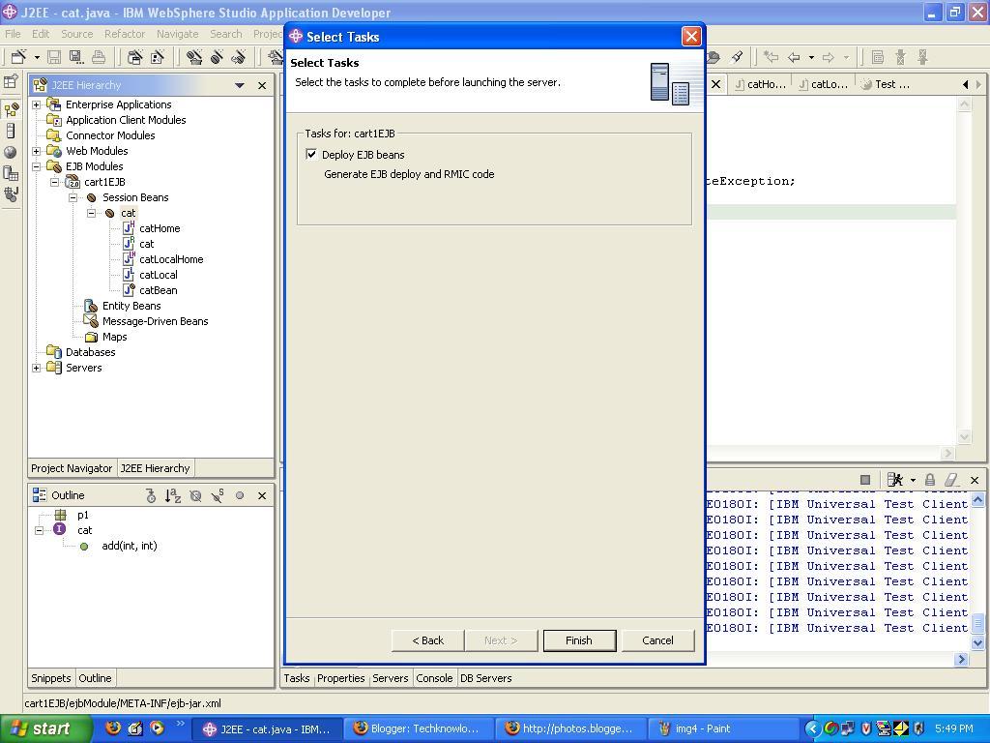Viewport: 990px width, 743px height.
Task: Click the Console scroll lock icon
Action: point(930,480)
